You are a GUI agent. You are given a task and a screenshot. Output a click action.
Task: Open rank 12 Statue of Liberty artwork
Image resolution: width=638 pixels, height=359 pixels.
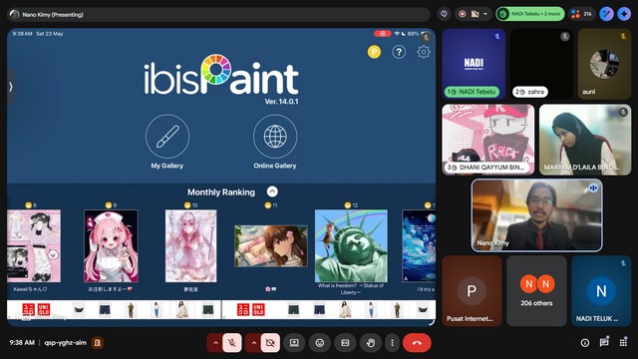coord(351,246)
